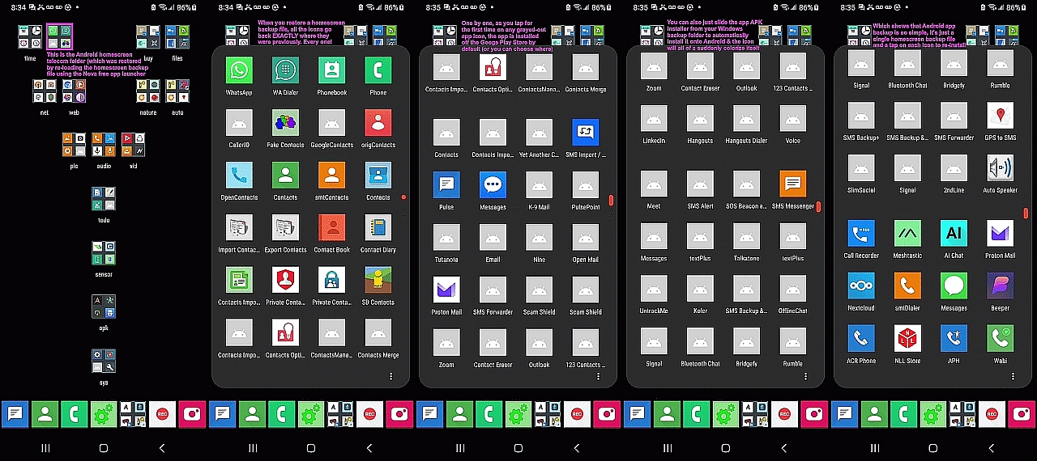The width and height of the screenshot is (1037, 461).
Task: Open the WhatsApp app icon
Action: (x=238, y=70)
